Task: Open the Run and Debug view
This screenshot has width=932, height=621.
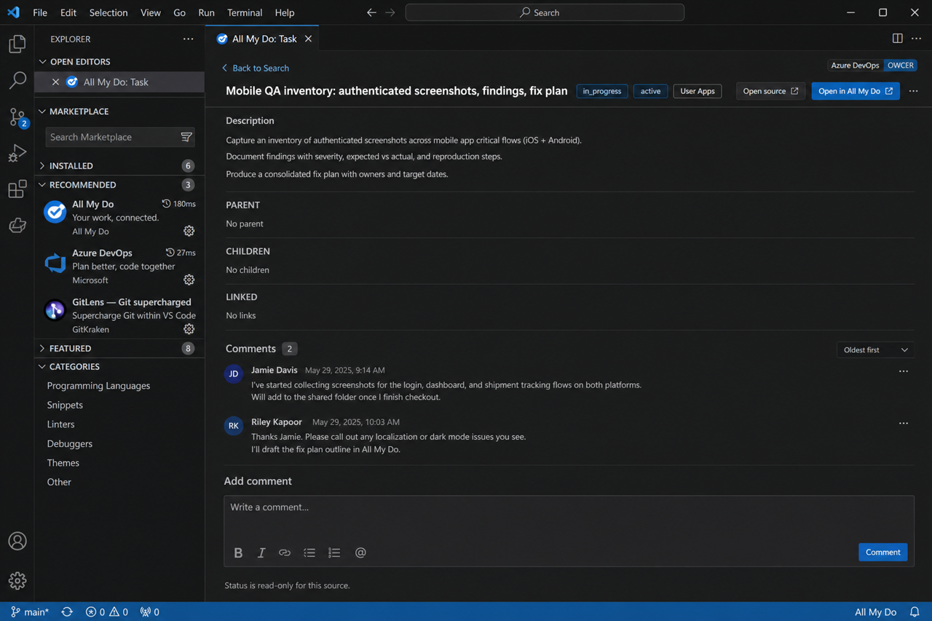Action: (x=17, y=153)
